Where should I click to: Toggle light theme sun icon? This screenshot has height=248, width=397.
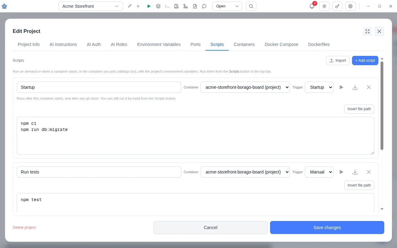(324, 6)
